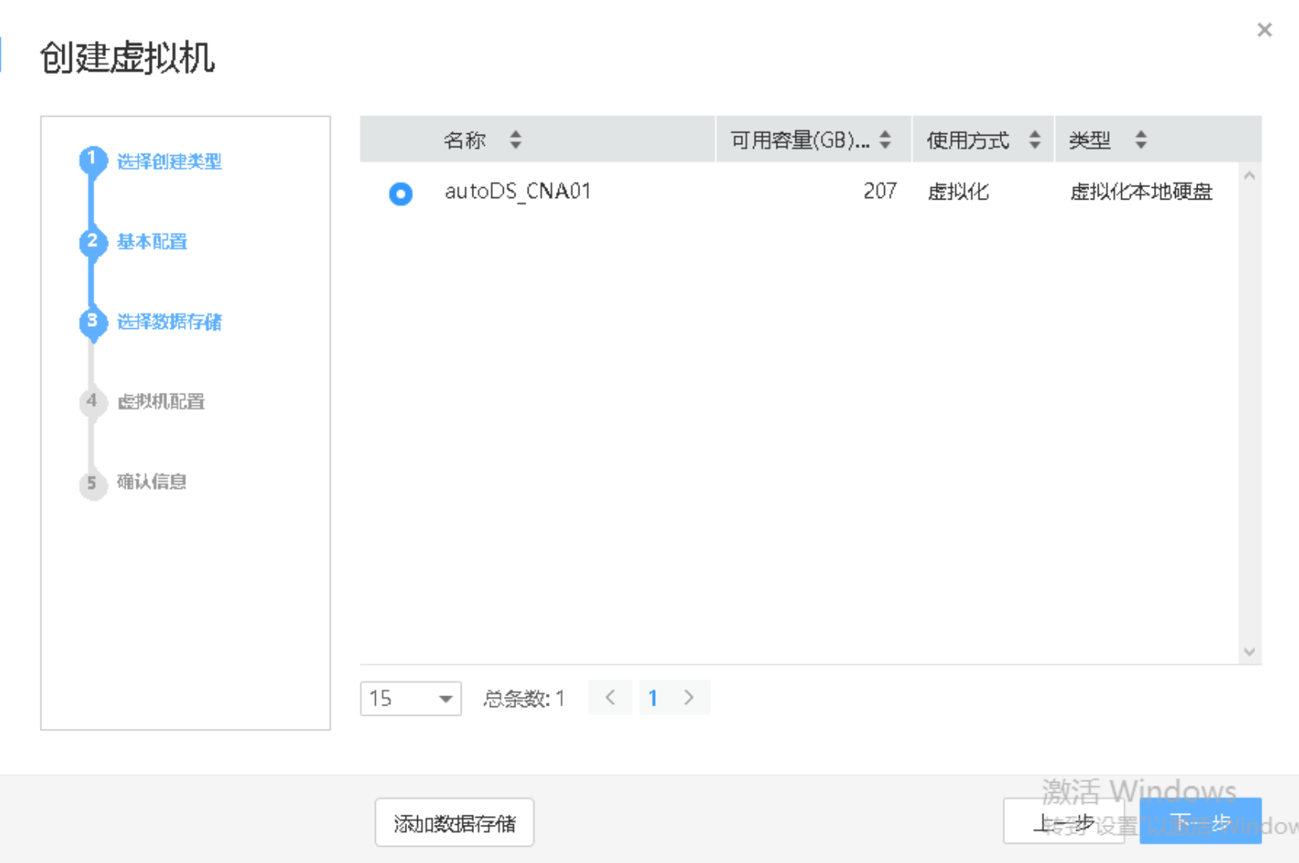
Task: Select the autoDS_CNA01 storage radio button
Action: (400, 193)
